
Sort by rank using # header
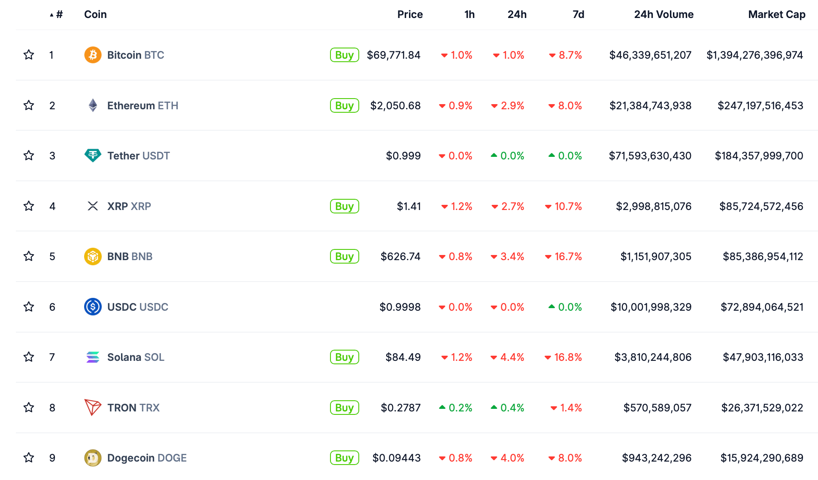point(59,15)
